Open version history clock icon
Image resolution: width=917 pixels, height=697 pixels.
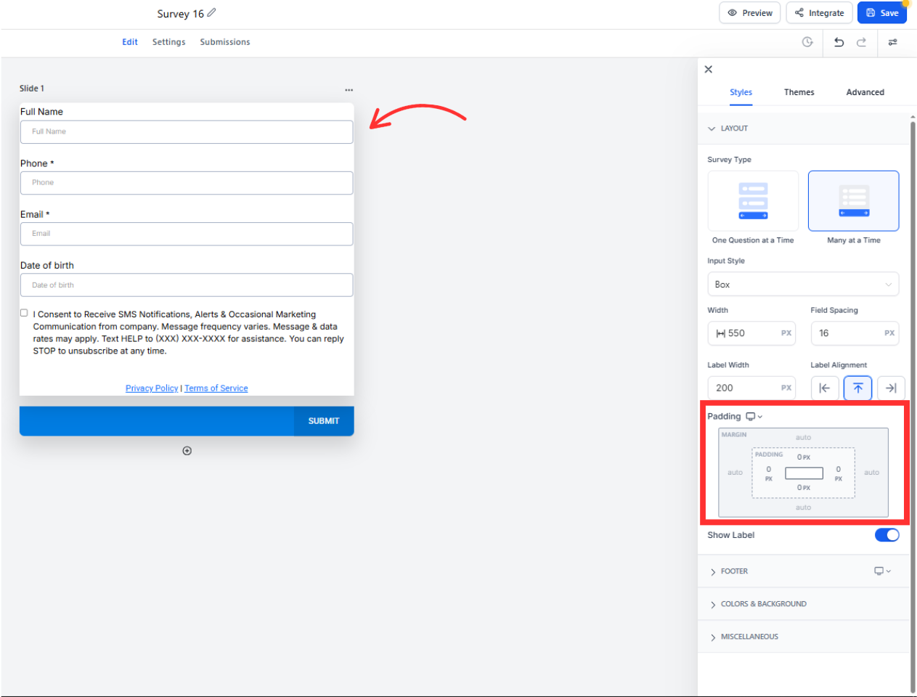807,42
